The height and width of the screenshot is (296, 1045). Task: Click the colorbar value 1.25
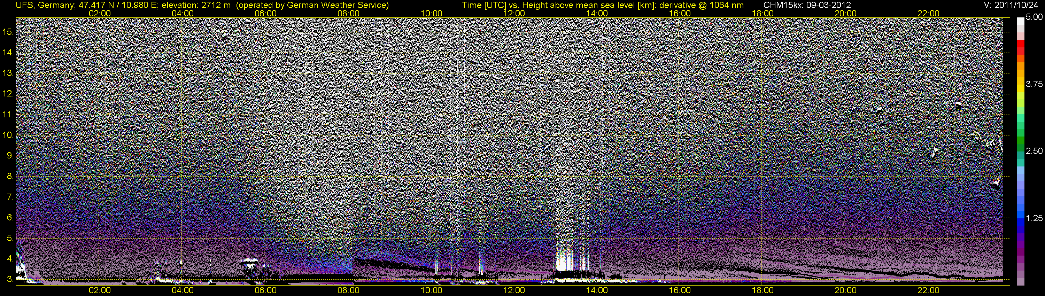pos(1035,218)
